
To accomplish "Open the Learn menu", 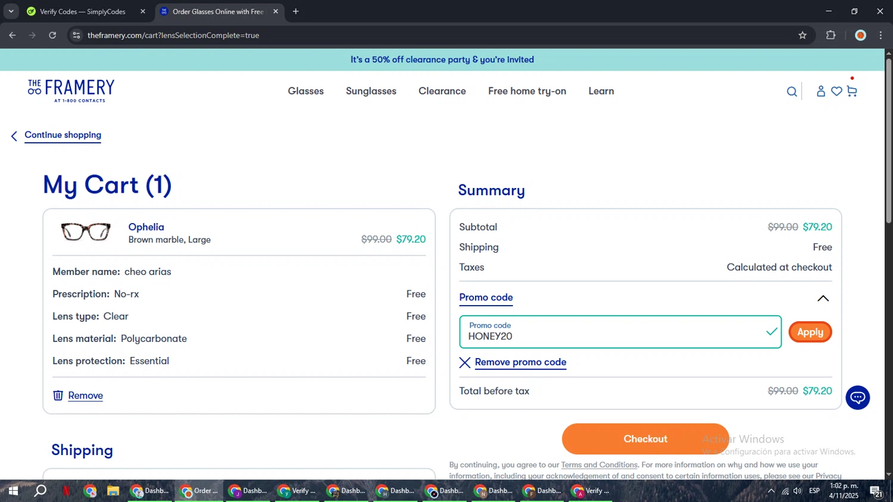I will (601, 91).
